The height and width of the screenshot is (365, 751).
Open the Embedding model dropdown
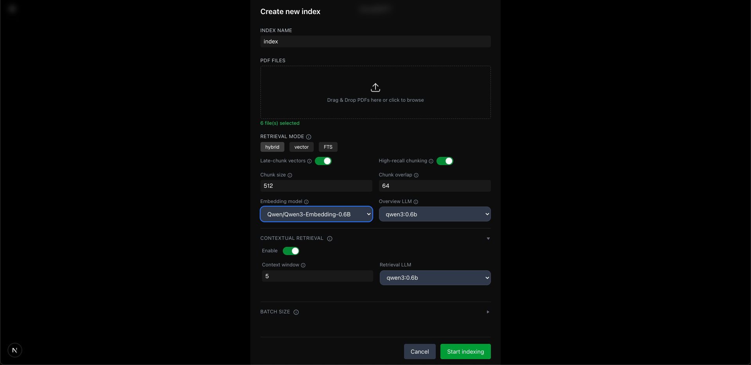coord(316,214)
